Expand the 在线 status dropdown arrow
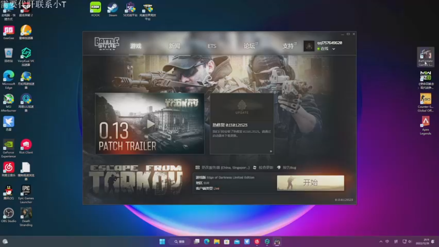 334,49
